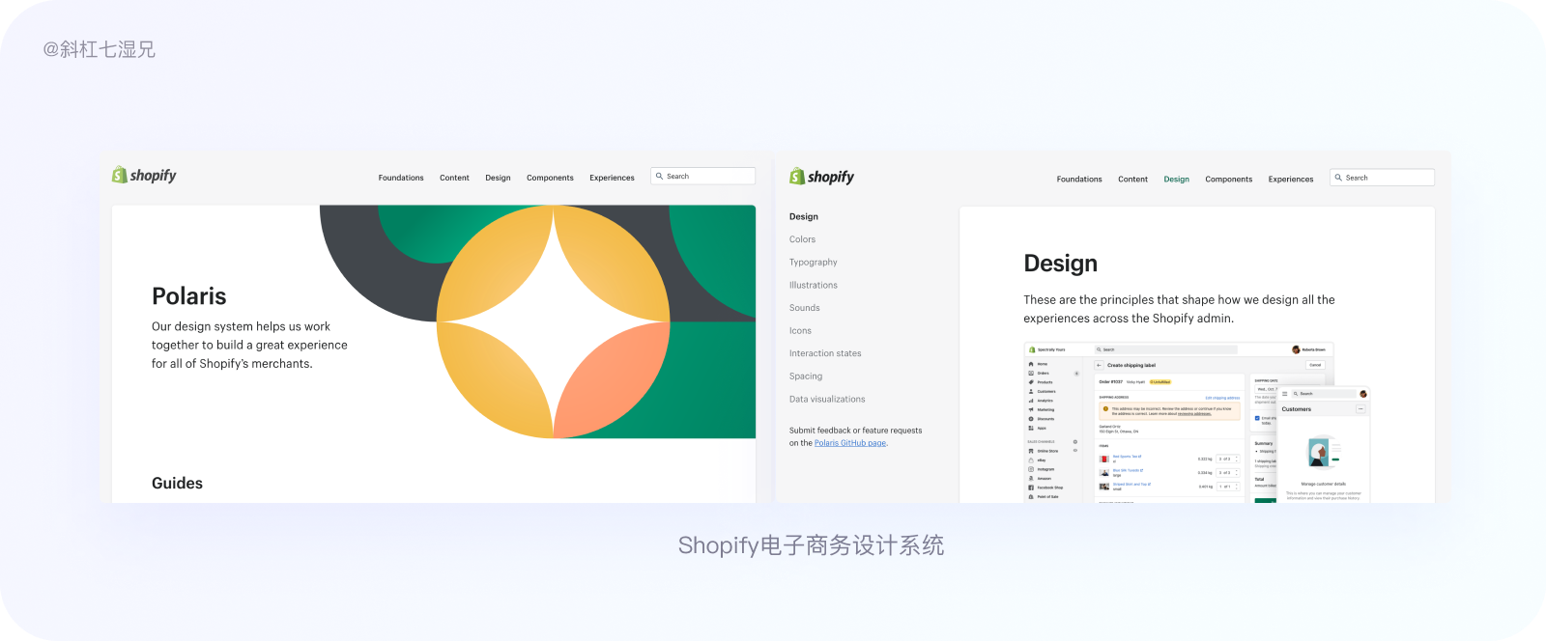Click the Shipping date field in the mockup
This screenshot has height=641, width=1546.
(1267, 389)
